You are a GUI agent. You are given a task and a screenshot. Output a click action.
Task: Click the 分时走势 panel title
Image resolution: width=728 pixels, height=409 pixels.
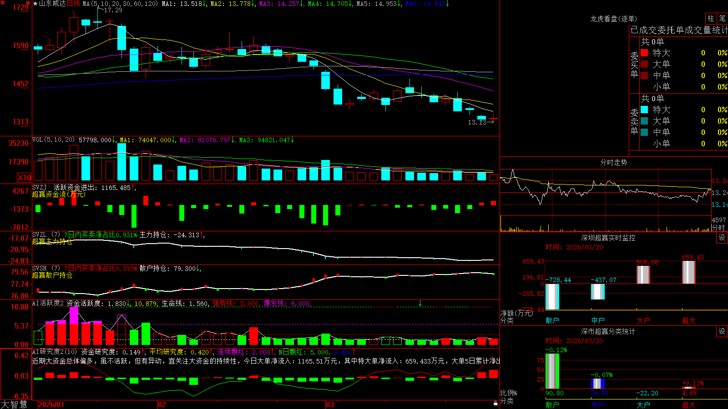(613, 162)
